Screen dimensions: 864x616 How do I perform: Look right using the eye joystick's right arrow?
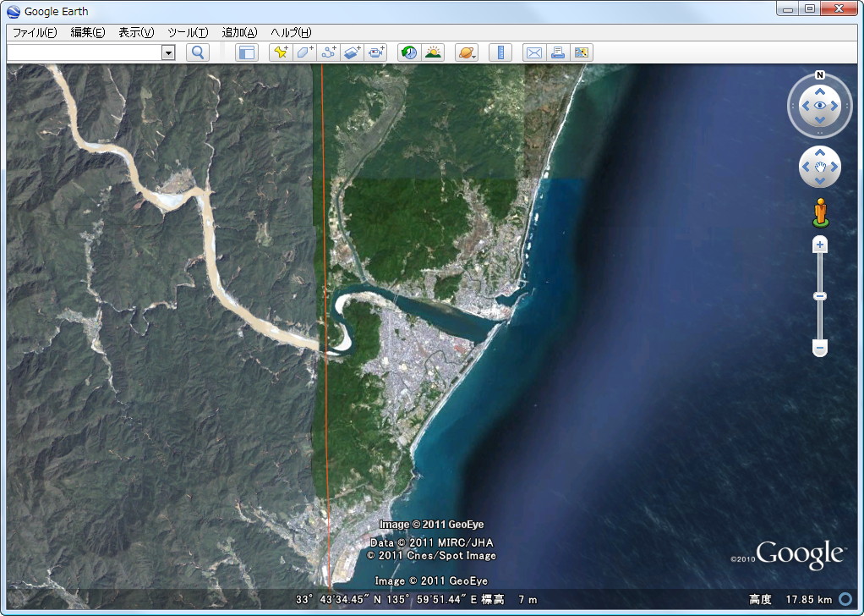coord(834,106)
